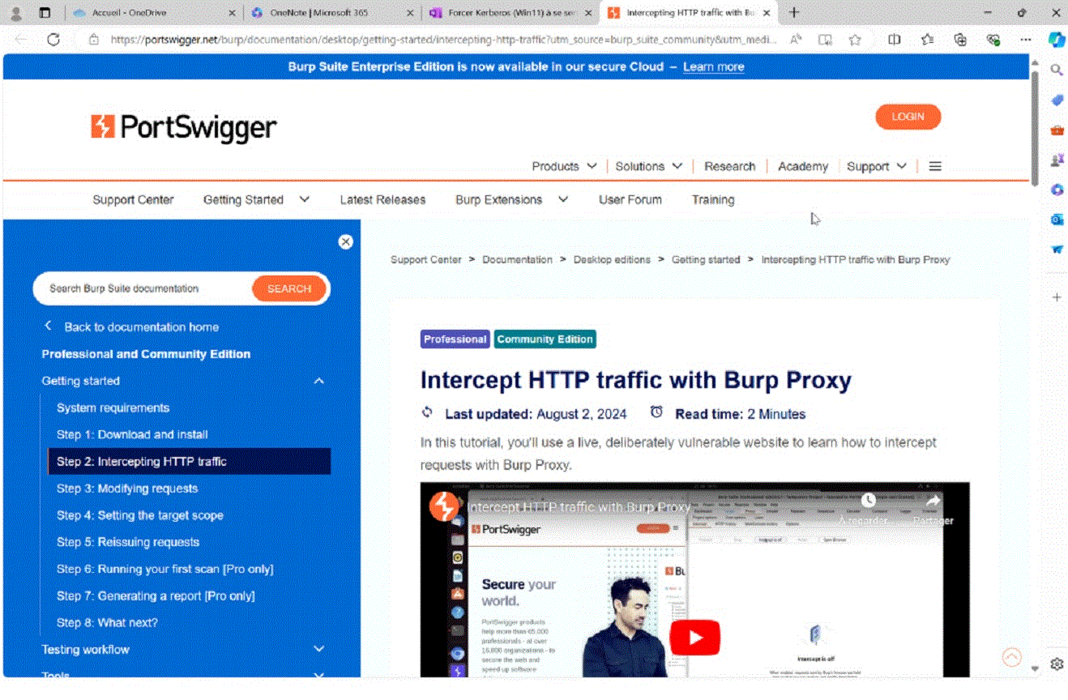Close the documentation sidebar with X icon

pos(346,241)
